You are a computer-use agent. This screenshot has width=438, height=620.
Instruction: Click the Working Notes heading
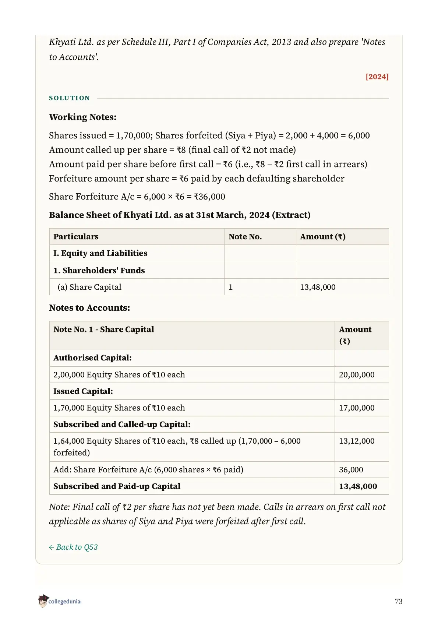(x=83, y=117)
